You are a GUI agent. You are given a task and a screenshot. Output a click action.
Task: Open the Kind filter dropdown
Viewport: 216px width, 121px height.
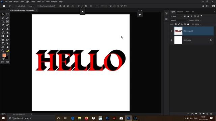177,16
